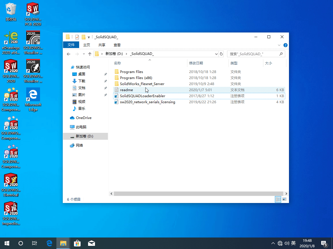Open 快速访问 in navigation pane
The image size is (333, 249).
[x=80, y=67]
